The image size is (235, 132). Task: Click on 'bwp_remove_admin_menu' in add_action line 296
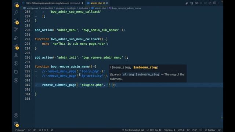point(102,58)
